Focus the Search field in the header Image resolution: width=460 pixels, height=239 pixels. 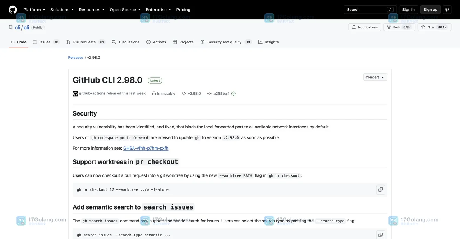click(x=370, y=10)
